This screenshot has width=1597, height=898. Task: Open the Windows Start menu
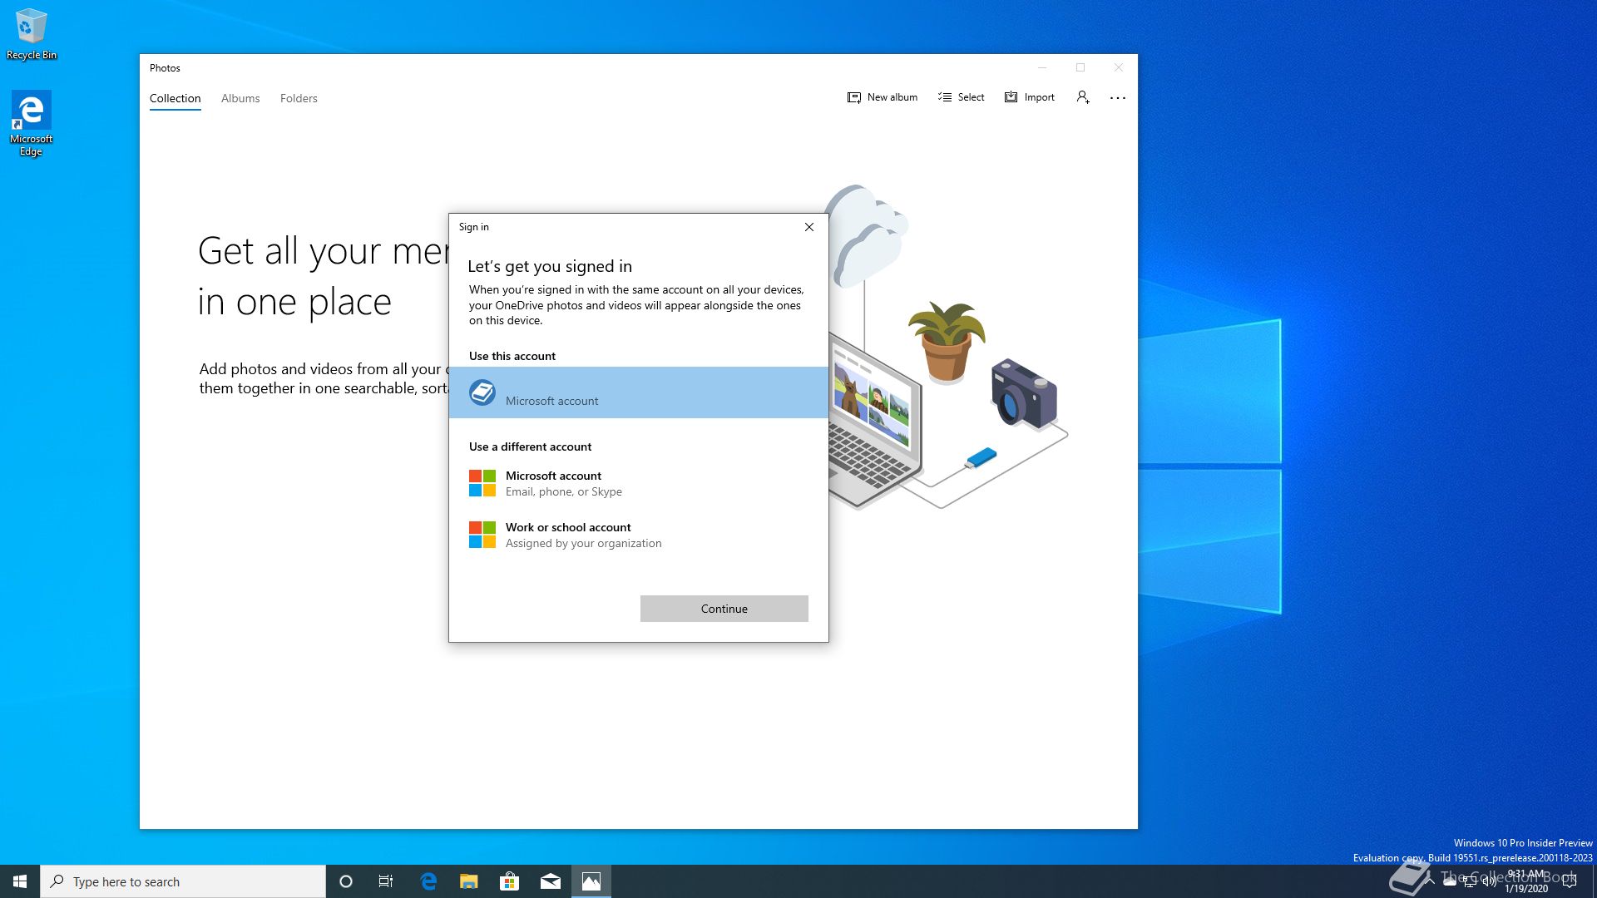coord(20,881)
